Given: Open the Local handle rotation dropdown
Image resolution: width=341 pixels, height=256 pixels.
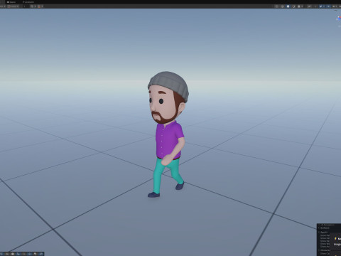Looking at the screenshot, I should 13,6.
